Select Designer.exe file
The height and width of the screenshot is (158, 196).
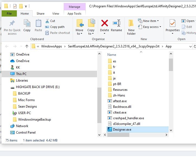pyautogui.click(x=137, y=130)
